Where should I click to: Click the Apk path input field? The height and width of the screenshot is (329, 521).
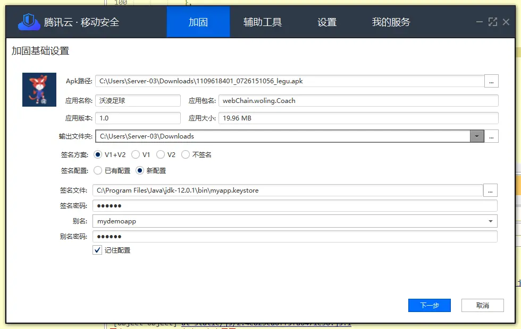click(x=290, y=81)
